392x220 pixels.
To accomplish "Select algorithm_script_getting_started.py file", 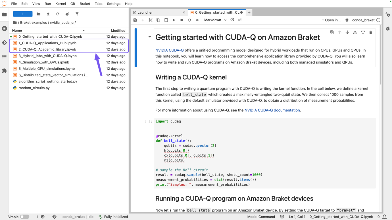I will [69, 81].
